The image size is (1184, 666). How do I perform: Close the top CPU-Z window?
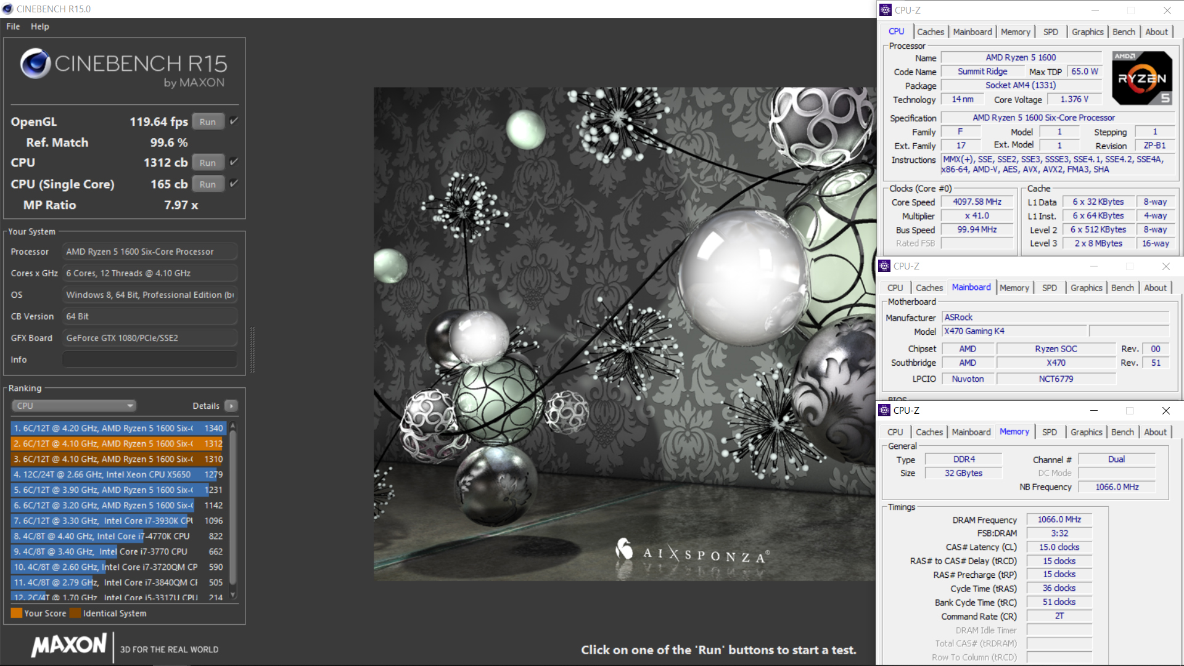tap(1167, 10)
